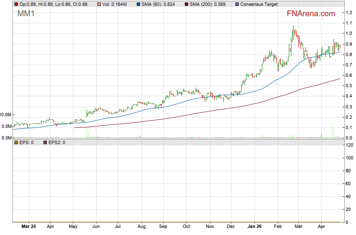Click the Vol: 0.164M legend text

[x=116, y=4]
